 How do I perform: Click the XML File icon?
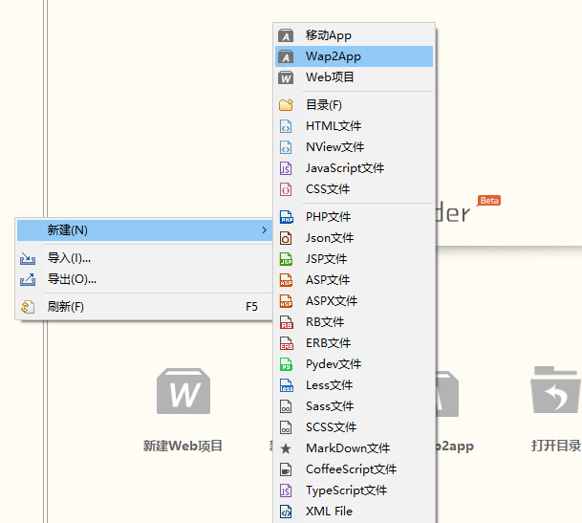(286, 512)
